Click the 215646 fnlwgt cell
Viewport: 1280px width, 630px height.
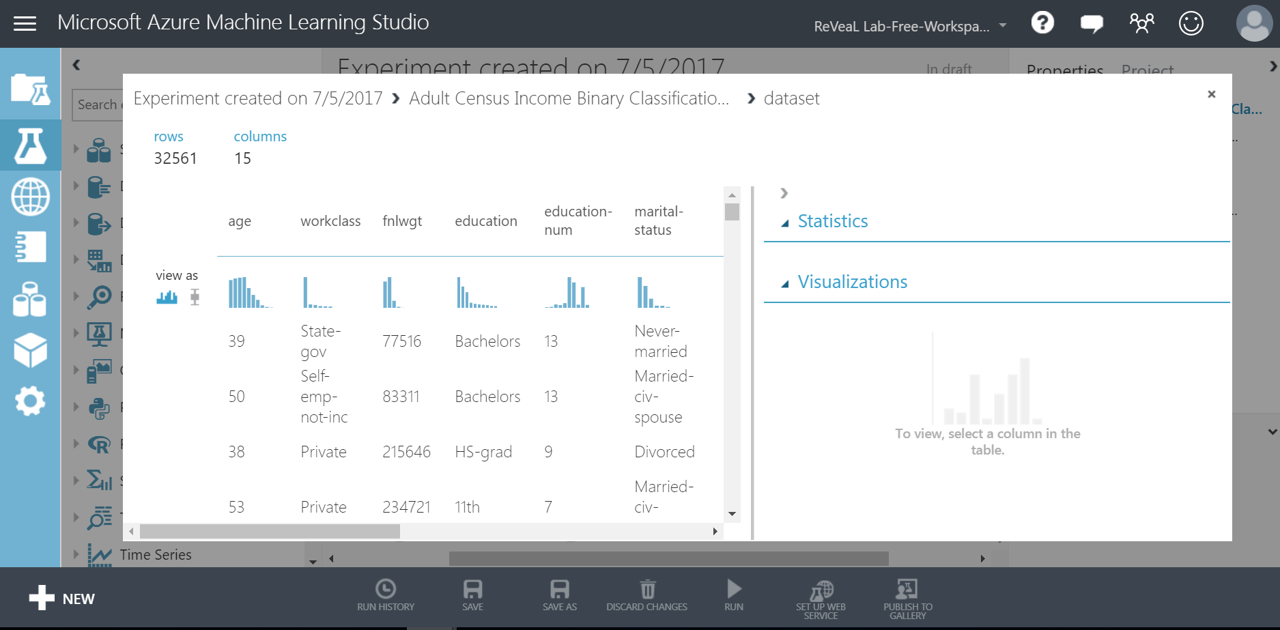coord(406,452)
